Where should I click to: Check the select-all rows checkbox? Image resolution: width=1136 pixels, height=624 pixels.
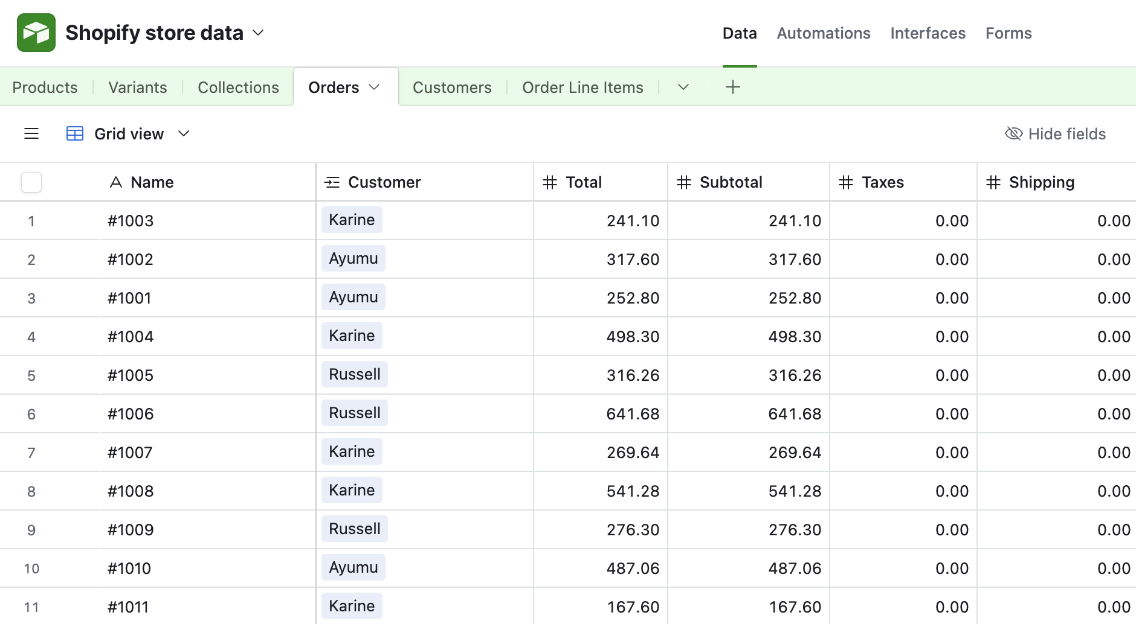click(31, 182)
